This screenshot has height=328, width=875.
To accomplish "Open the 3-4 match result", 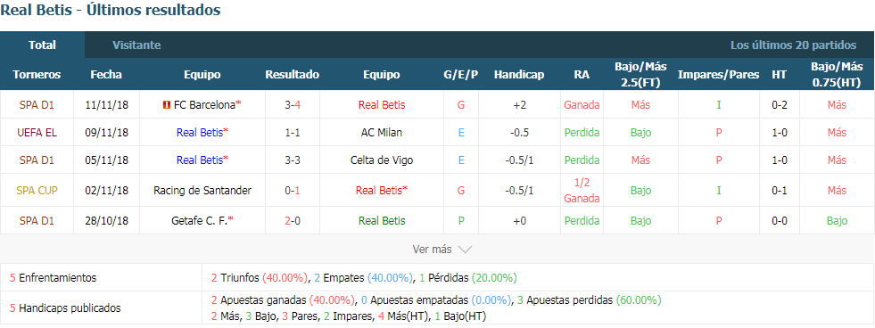I will point(293,104).
